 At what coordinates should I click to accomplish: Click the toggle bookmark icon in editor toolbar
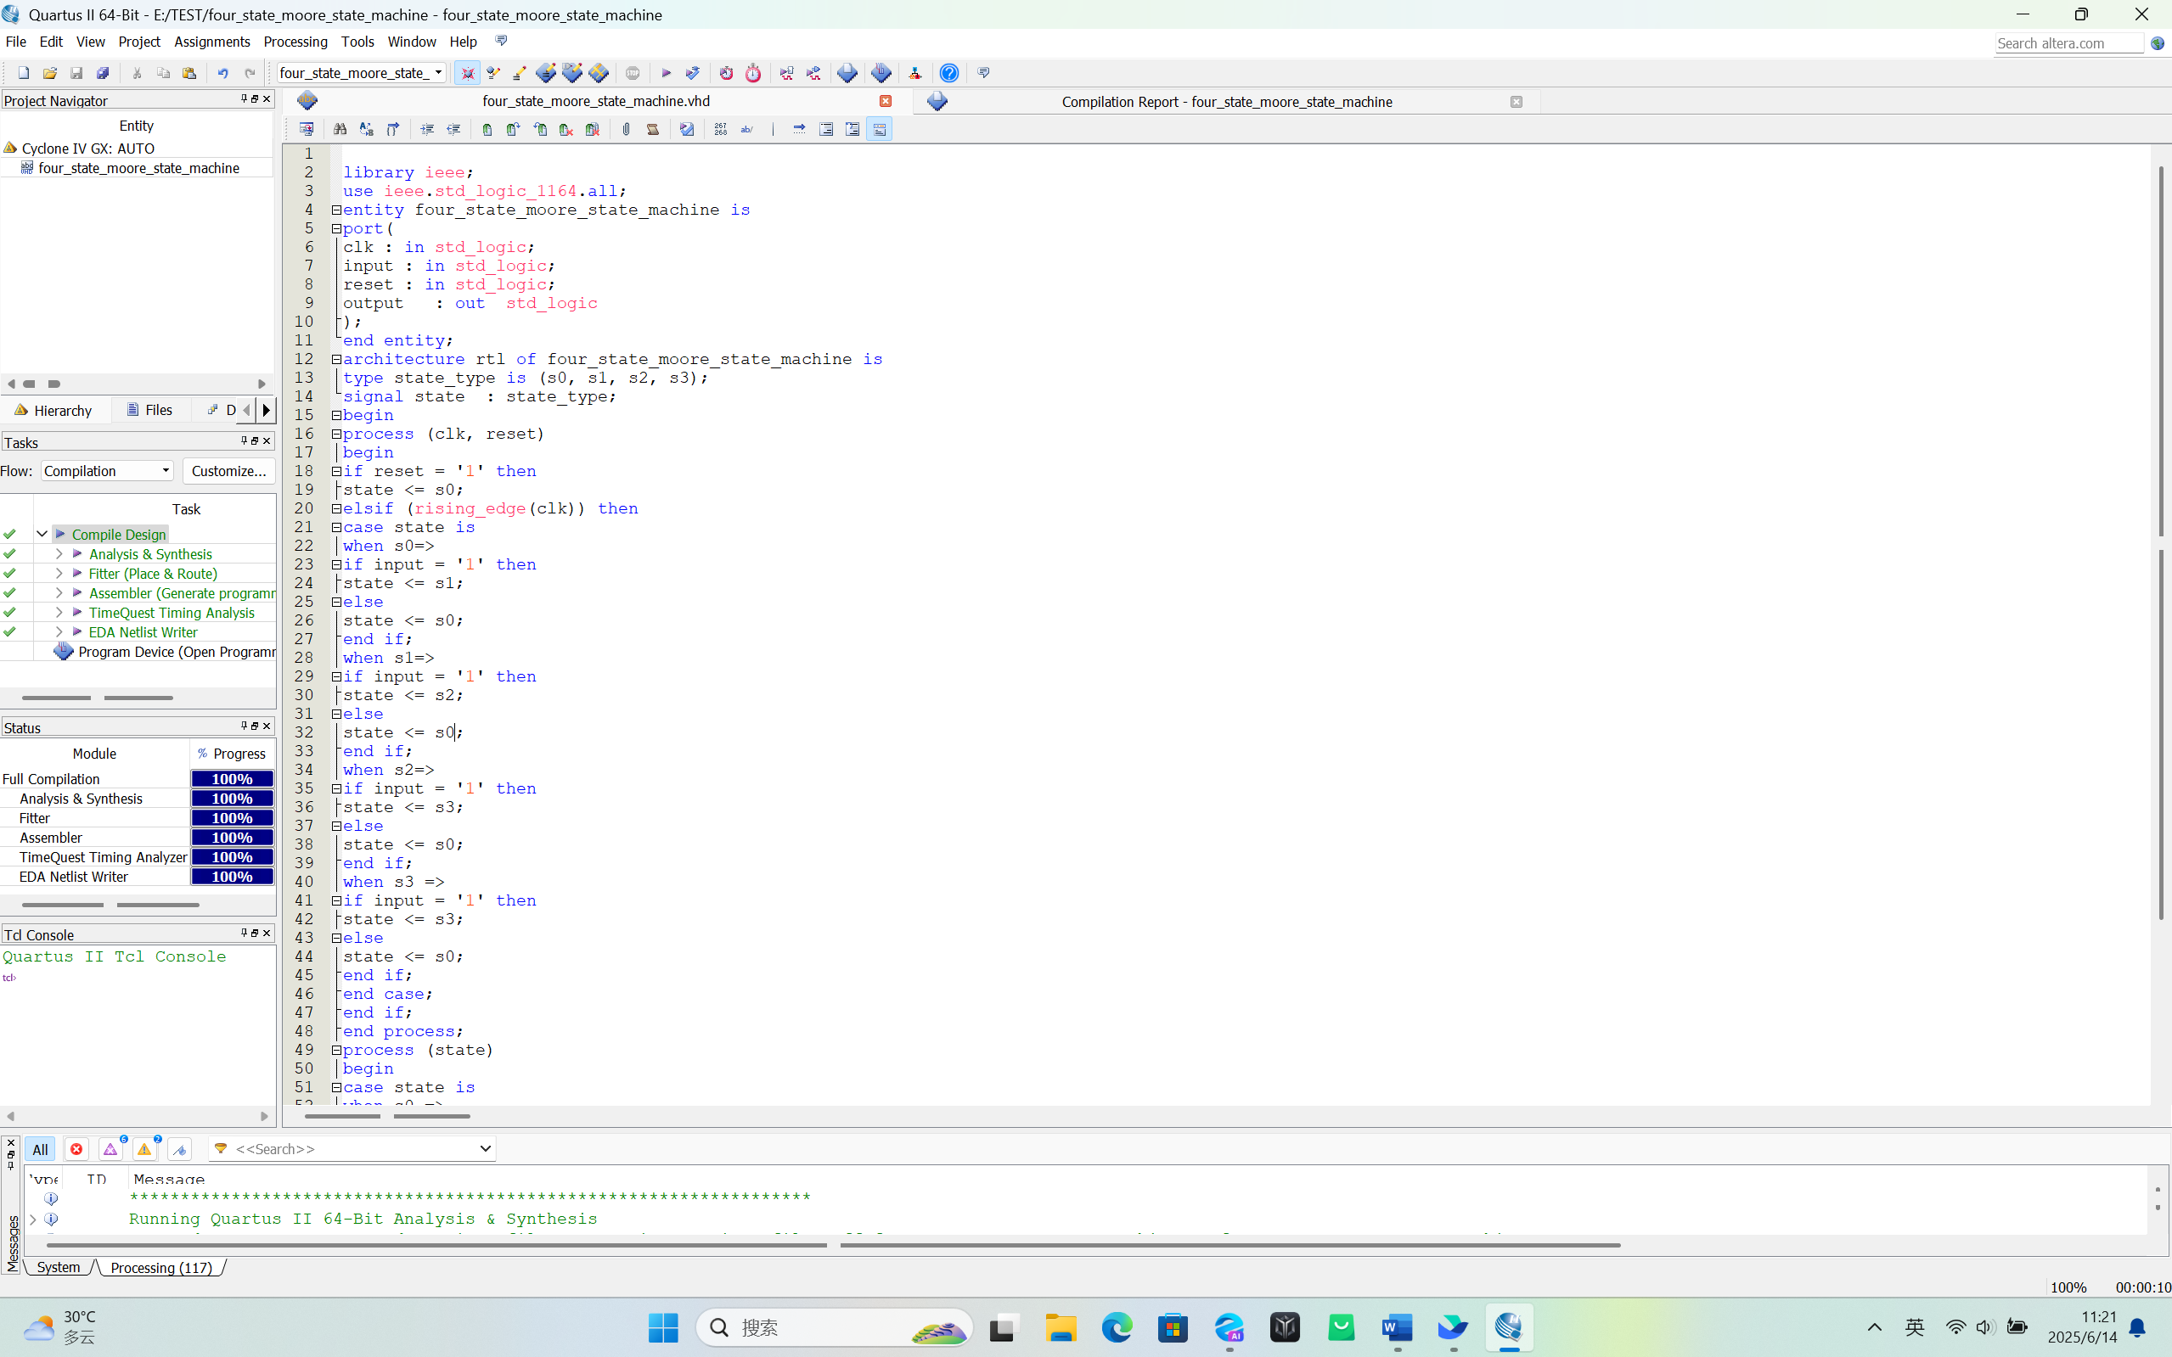click(x=487, y=129)
